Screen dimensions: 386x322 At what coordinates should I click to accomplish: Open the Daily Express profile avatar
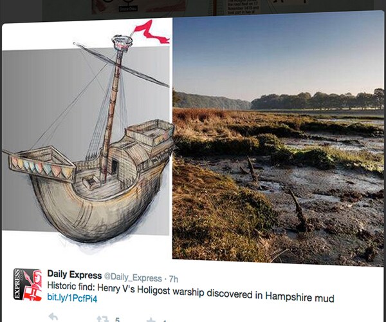click(28, 285)
